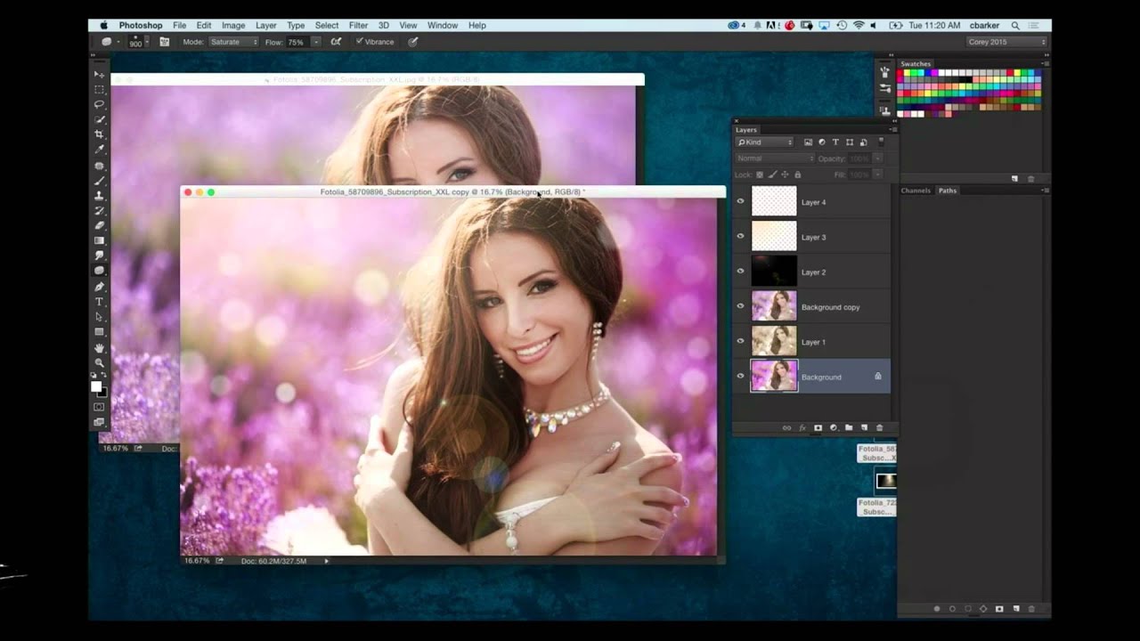
Task: Click the red swatch in Swatches panel
Action: [900, 73]
